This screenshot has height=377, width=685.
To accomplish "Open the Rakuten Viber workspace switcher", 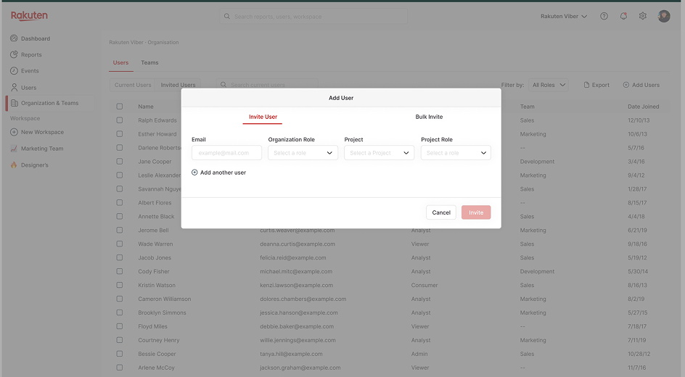I will [564, 16].
